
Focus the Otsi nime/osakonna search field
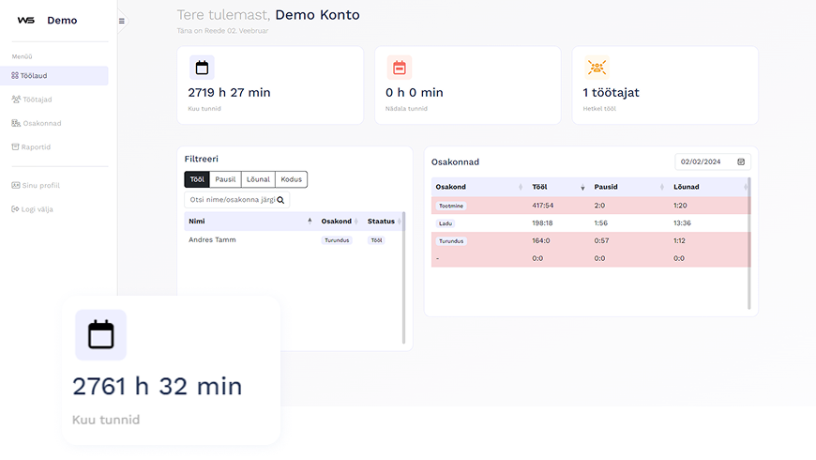(x=231, y=200)
